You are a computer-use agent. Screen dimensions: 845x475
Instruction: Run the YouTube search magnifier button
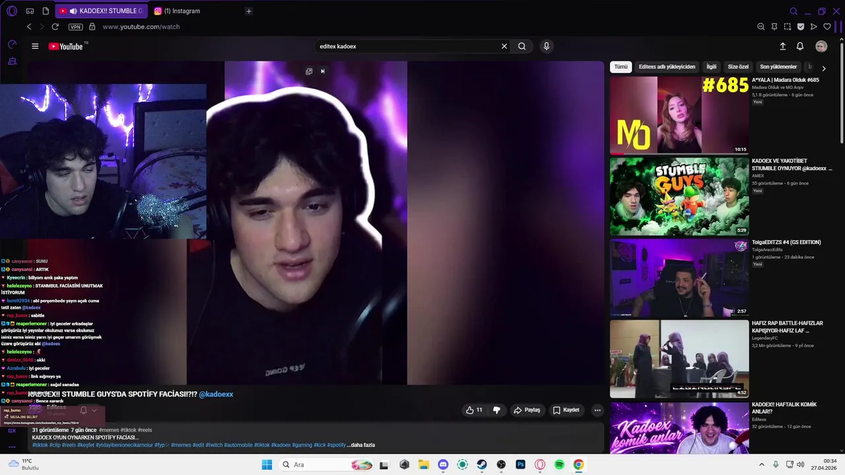coord(522,46)
